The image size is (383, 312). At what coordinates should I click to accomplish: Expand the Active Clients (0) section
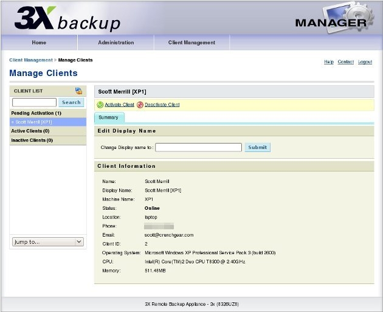[48, 131]
